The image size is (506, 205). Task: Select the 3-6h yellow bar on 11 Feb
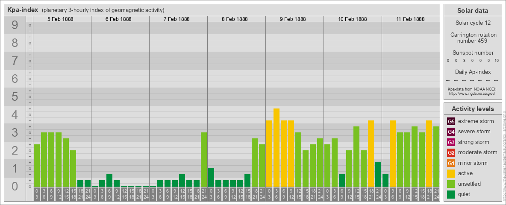[x=392, y=154]
